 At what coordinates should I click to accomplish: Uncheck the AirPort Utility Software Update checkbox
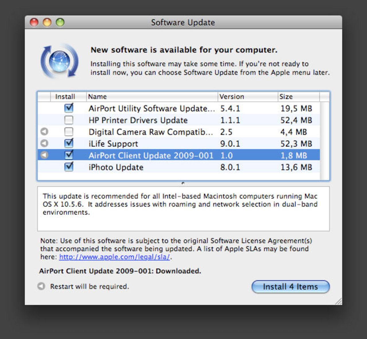coord(69,108)
